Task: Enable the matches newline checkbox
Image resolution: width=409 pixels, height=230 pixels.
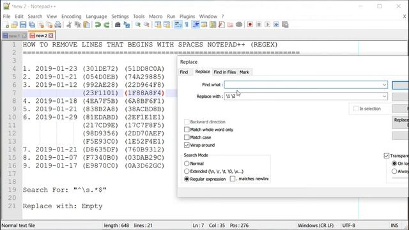Action: point(233,179)
